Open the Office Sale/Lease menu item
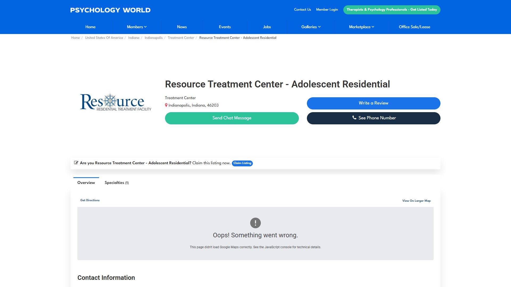This screenshot has height=287, width=511. [x=414, y=27]
